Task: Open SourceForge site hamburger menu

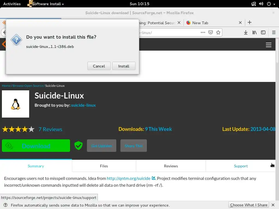Action: pyautogui.click(x=268, y=45)
